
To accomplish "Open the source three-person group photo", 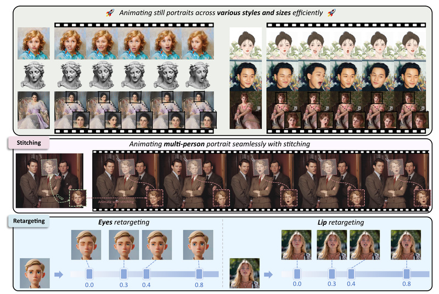I will click(49, 180).
